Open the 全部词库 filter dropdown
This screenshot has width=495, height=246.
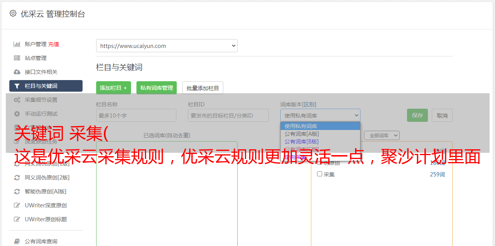click(x=382, y=135)
